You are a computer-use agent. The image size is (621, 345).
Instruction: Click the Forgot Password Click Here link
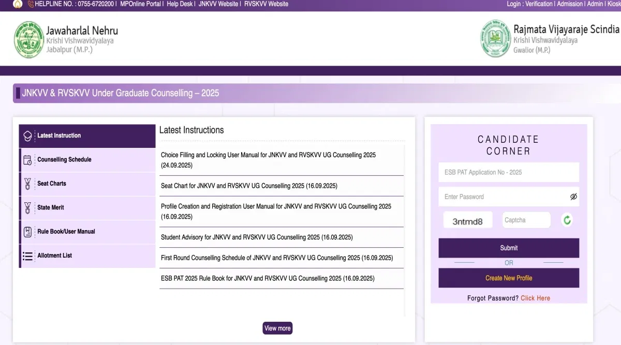click(x=535, y=298)
